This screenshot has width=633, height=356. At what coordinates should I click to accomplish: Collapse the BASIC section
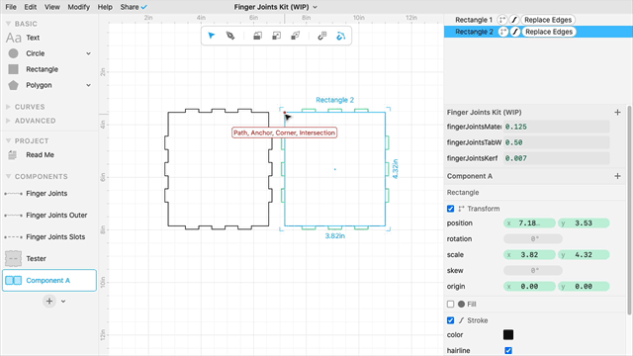[x=8, y=24]
